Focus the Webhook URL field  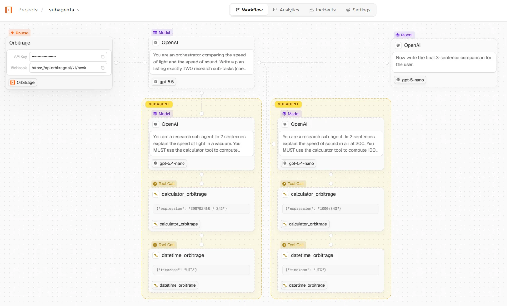point(68,68)
